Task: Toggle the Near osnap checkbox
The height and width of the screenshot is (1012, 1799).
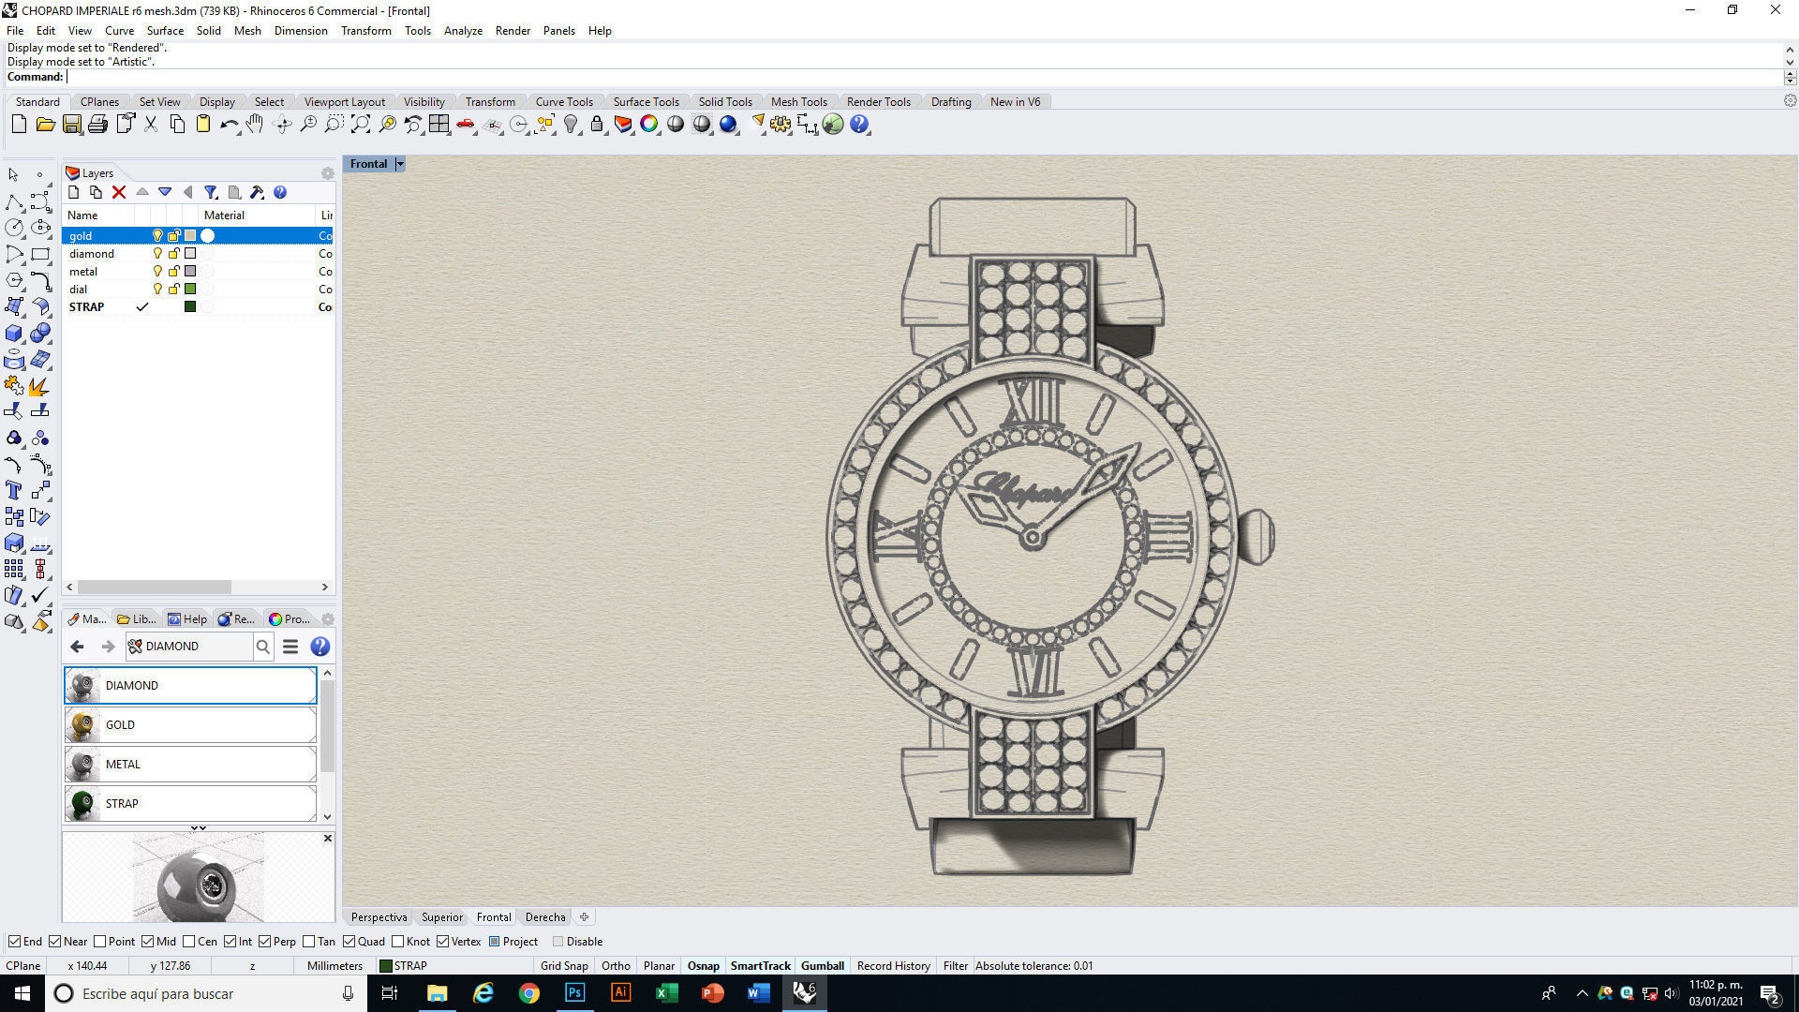Action: [54, 942]
